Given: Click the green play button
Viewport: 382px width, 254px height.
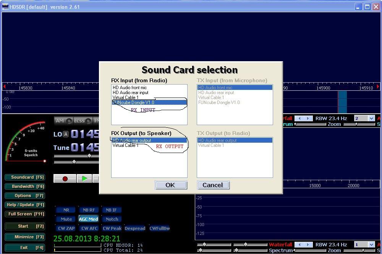Looking at the screenshot, I should [x=84, y=179].
